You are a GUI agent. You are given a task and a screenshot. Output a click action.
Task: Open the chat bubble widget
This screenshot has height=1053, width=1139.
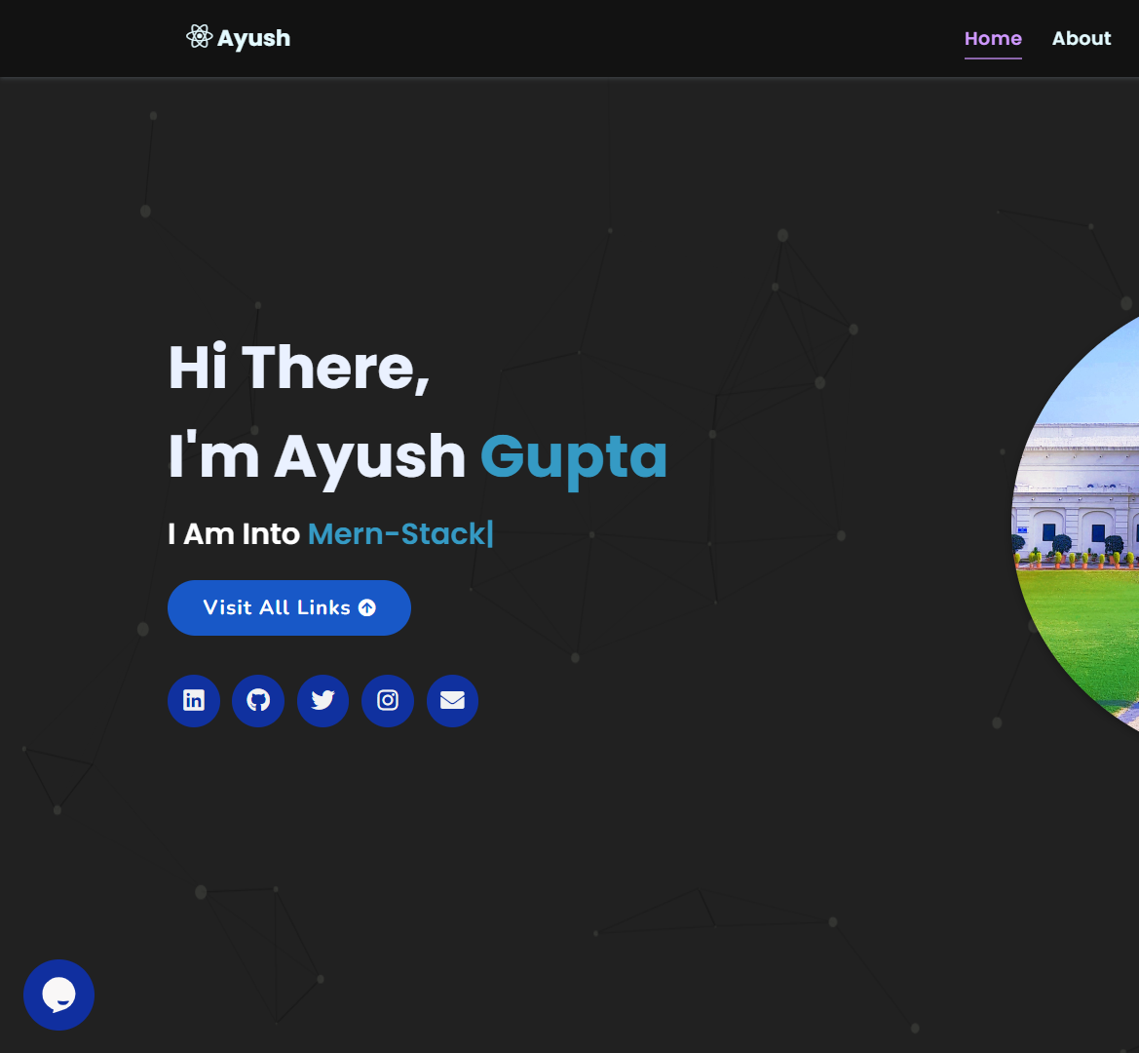58,994
